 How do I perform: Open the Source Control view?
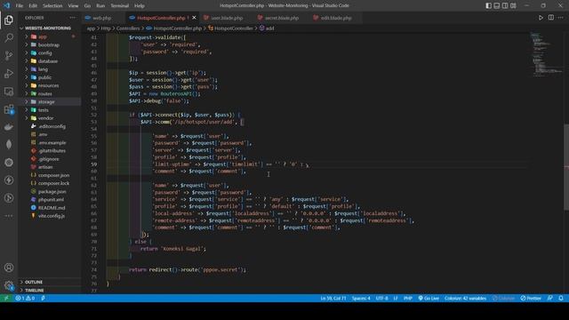[x=9, y=55]
